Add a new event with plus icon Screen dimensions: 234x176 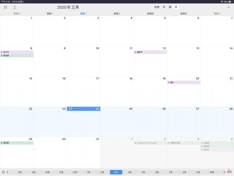(x=228, y=7)
